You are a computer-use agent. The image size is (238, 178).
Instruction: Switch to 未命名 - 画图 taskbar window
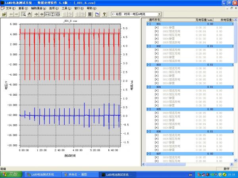coord(79,174)
